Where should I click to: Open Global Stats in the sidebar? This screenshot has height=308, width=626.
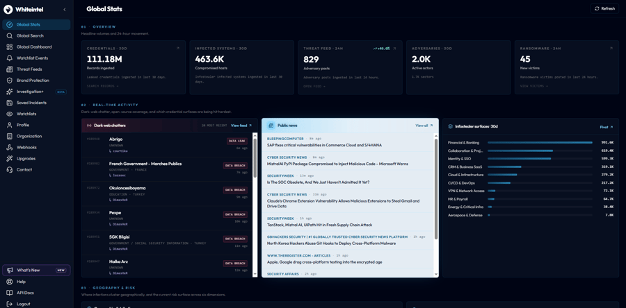[x=36, y=24]
